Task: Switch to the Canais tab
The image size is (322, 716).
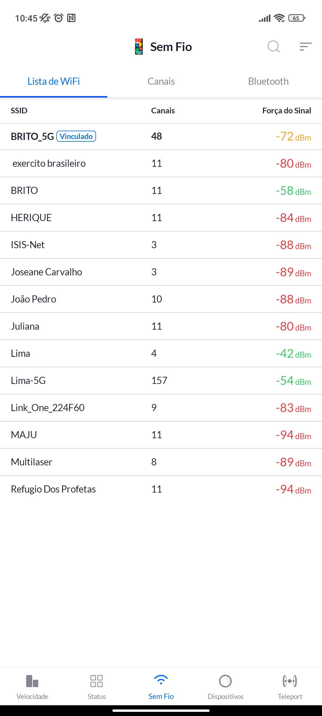Action: tap(161, 81)
